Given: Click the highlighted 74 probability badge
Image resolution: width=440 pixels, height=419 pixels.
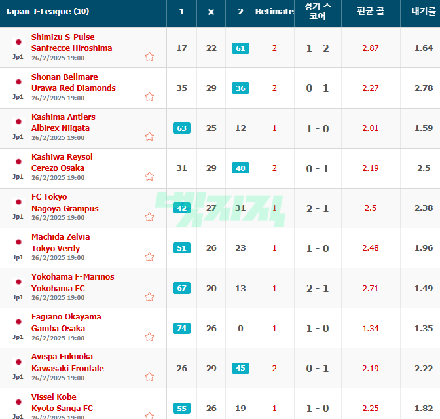Looking at the screenshot, I should point(181,328).
